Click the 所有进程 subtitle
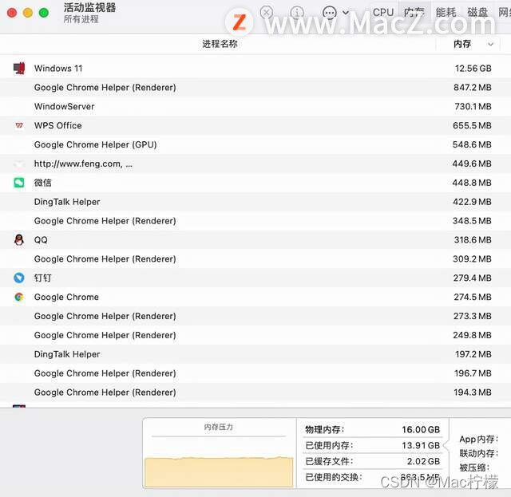 (81, 19)
